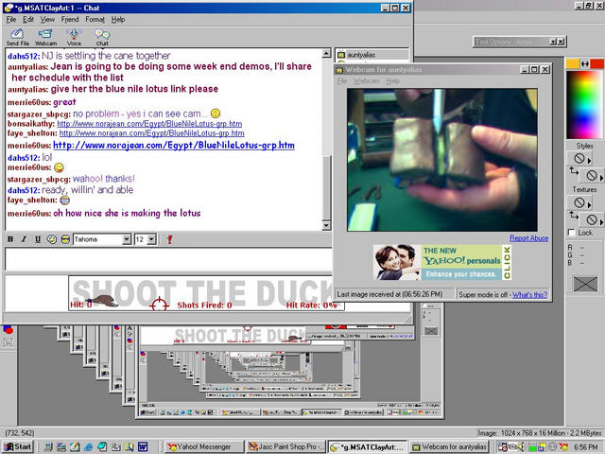The height and width of the screenshot is (454, 605).
Task: Click the Send File toolbar icon
Action: [x=17, y=38]
